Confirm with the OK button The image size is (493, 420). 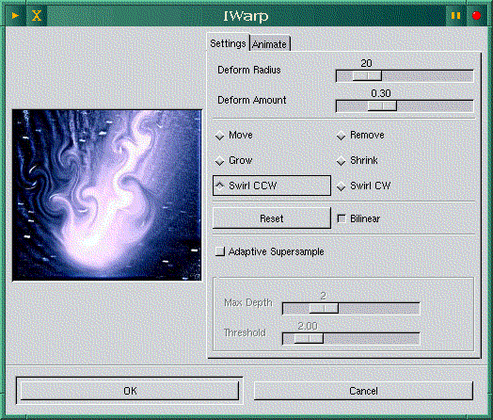pos(130,391)
